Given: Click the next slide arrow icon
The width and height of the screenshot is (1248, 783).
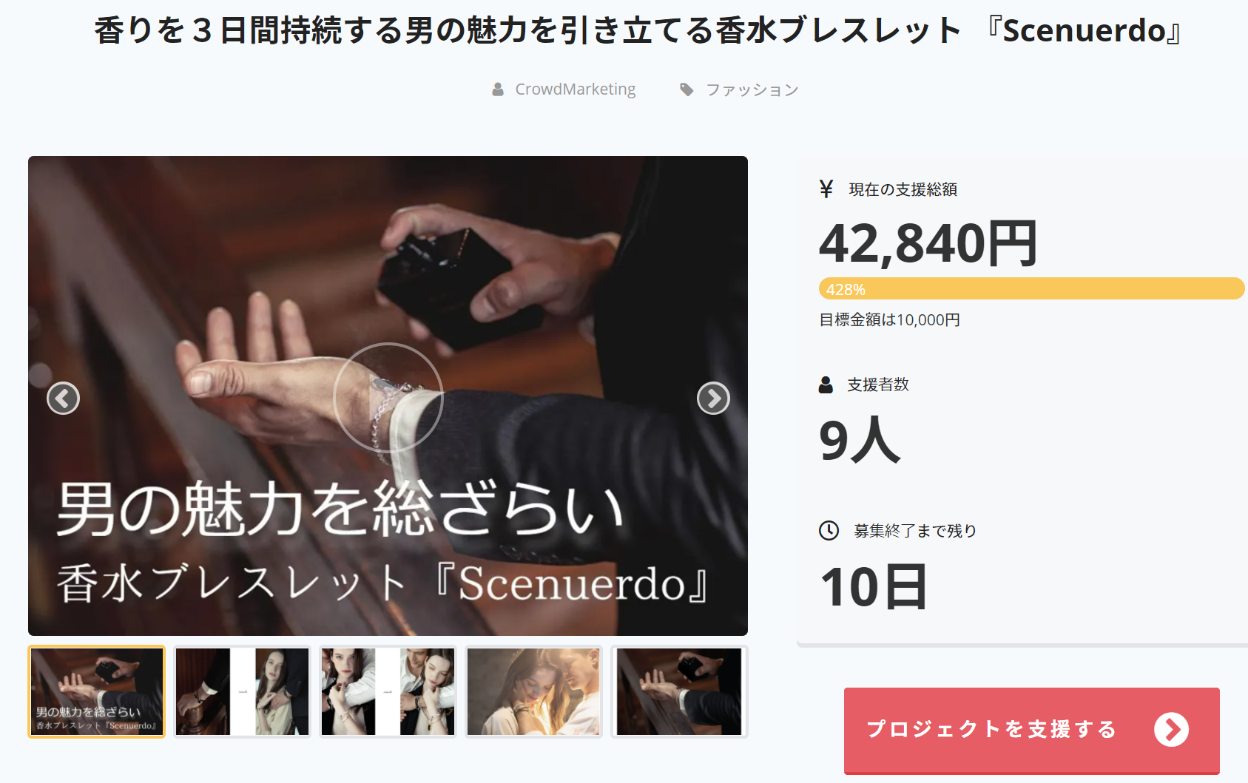Looking at the screenshot, I should (x=713, y=399).
